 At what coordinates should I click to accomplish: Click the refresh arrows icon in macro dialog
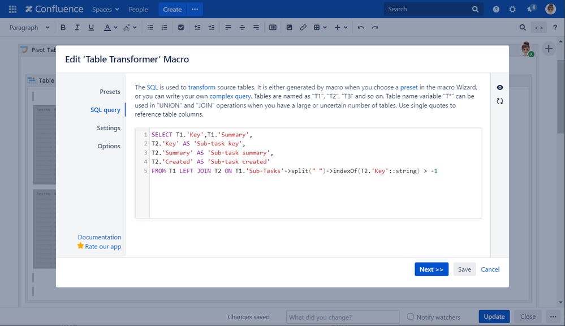499,101
